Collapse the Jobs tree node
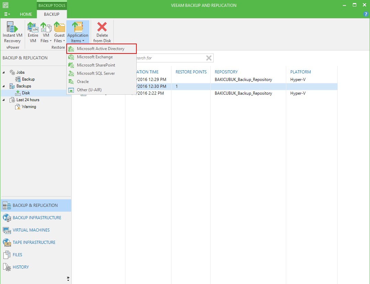This screenshot has width=370, height=284. pyautogui.click(x=3, y=72)
